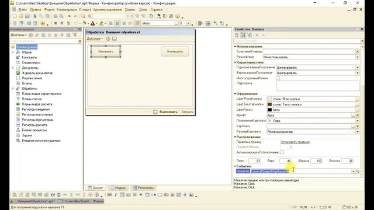374x210 pixels.
Task: Switch to the Реквизиты tab
Action: [144, 188]
